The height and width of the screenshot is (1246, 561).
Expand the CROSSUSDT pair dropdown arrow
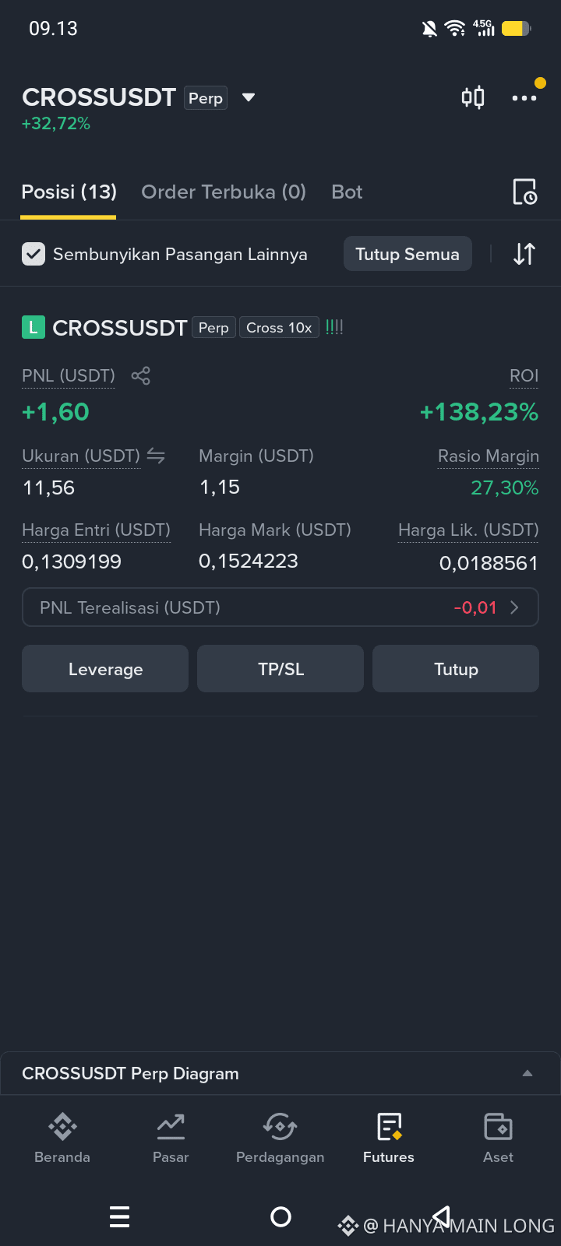[x=249, y=97]
